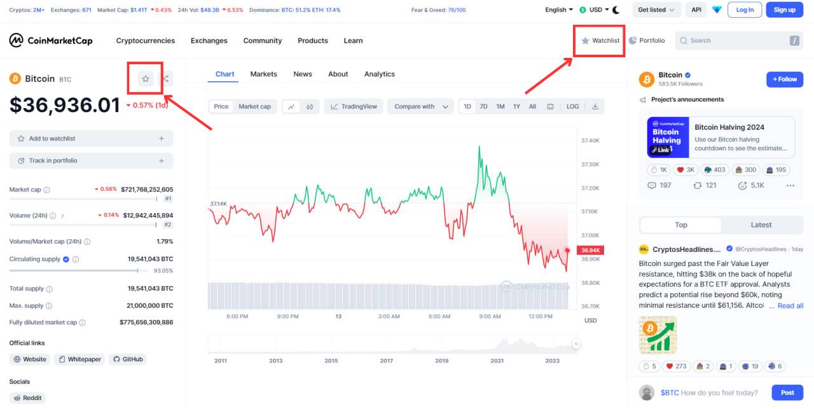Select the 7D time range
The height and width of the screenshot is (409, 814).
pyautogui.click(x=483, y=107)
